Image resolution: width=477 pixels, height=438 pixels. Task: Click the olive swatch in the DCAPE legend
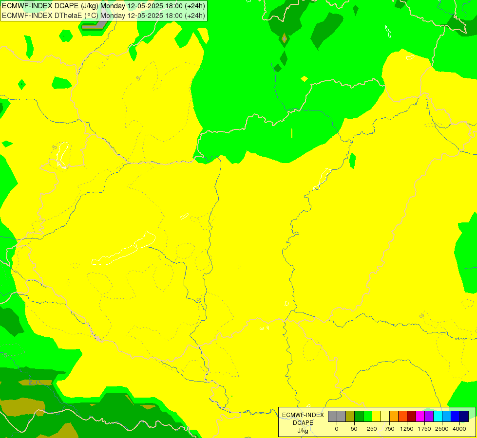tap(350, 417)
